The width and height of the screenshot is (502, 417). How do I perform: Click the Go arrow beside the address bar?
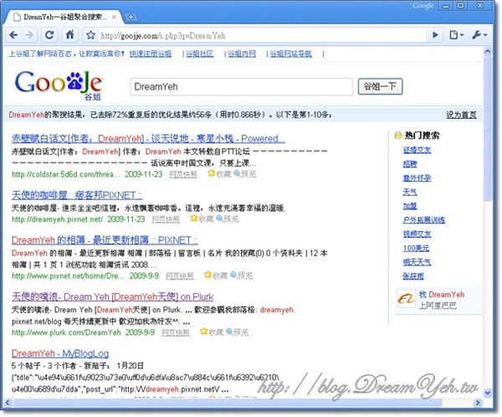[435, 34]
